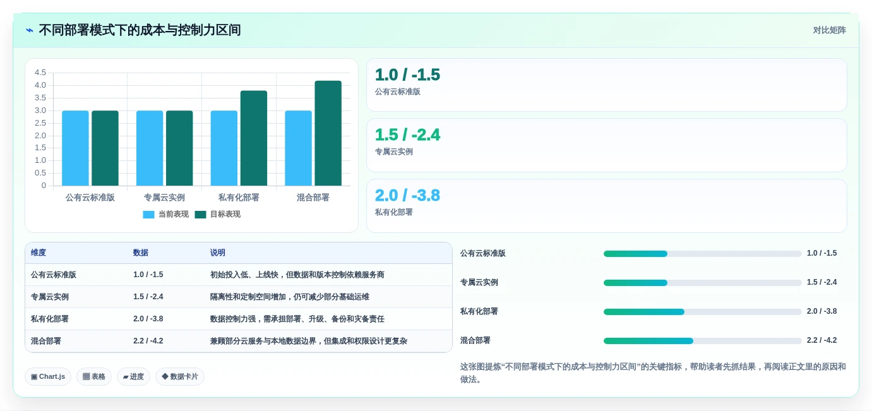Click the 私有化部署 target performance bar in chart
This screenshot has height=411, width=872.
click(254, 138)
